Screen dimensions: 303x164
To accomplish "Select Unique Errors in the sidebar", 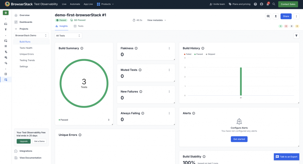I will [26, 54].
